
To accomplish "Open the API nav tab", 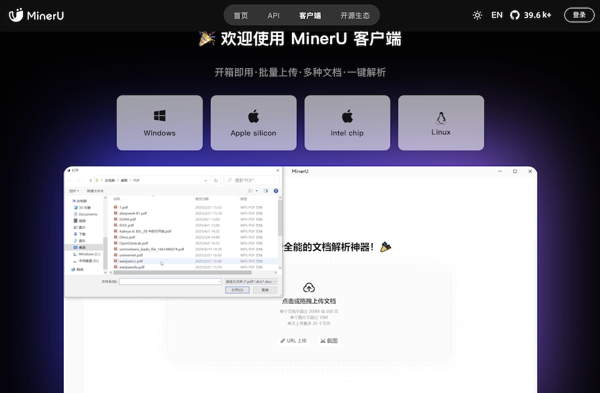I will tap(273, 16).
